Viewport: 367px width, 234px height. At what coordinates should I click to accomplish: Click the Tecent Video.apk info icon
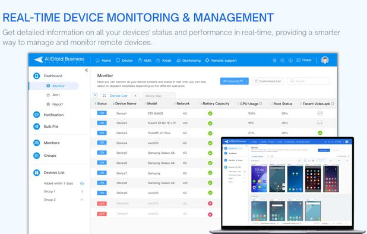333,104
